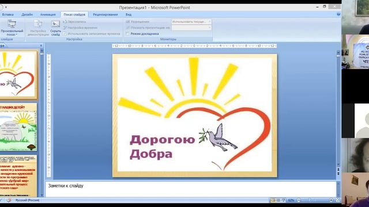Screen dimensions: 369x207
Task: Select the first slide thumbnail Дорогою Добра
Action: (18, 75)
